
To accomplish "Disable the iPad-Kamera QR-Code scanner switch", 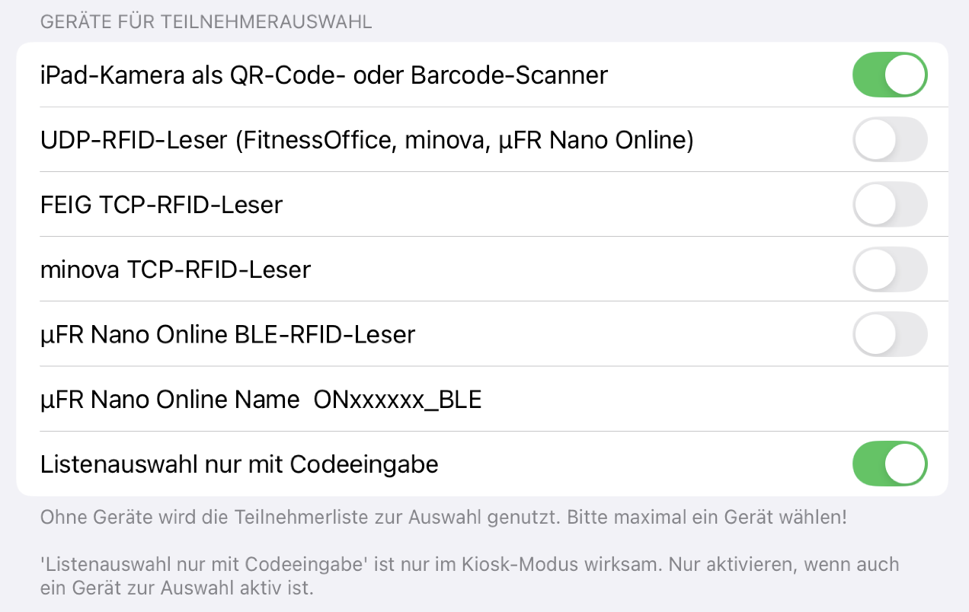I will click(x=889, y=75).
